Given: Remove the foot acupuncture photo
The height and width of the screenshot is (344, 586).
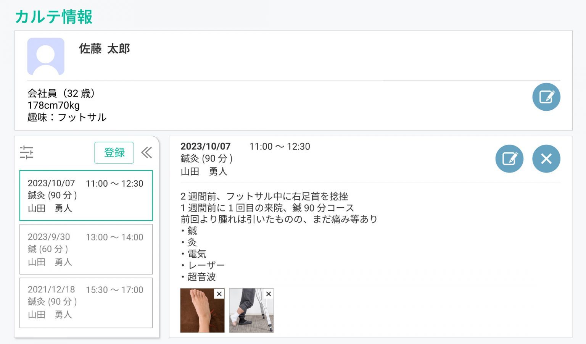Looking at the screenshot, I should point(219,294).
